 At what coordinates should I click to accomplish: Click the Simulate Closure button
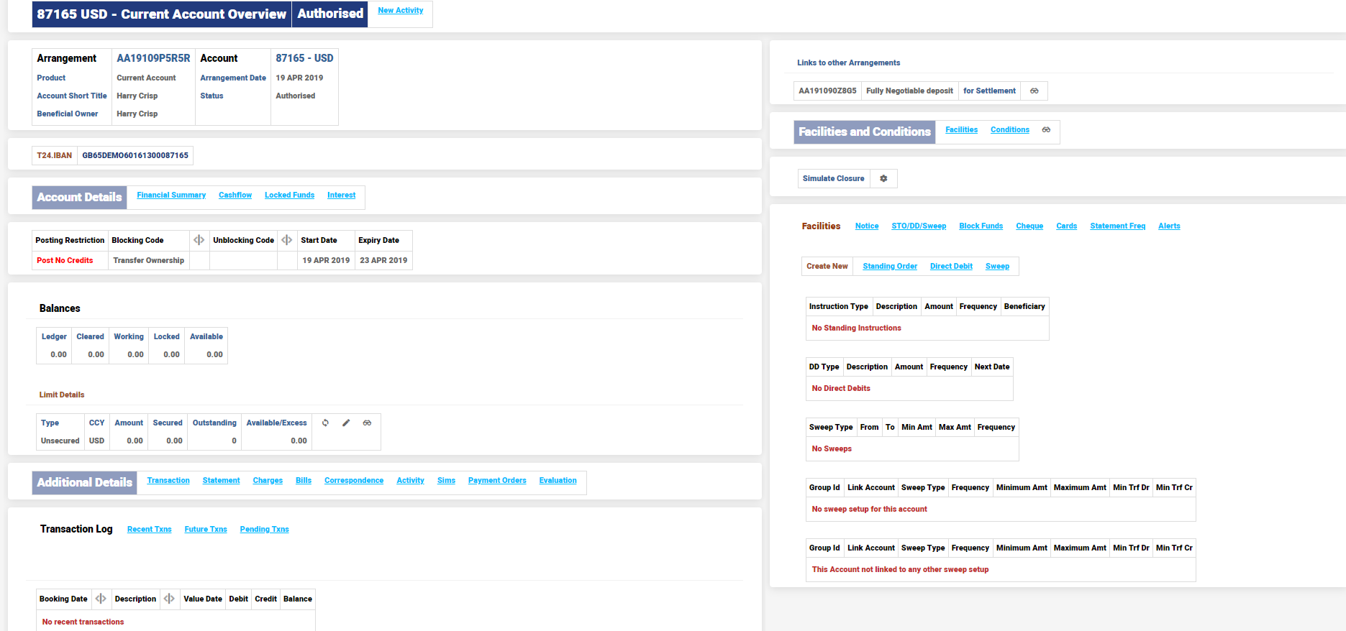point(833,178)
